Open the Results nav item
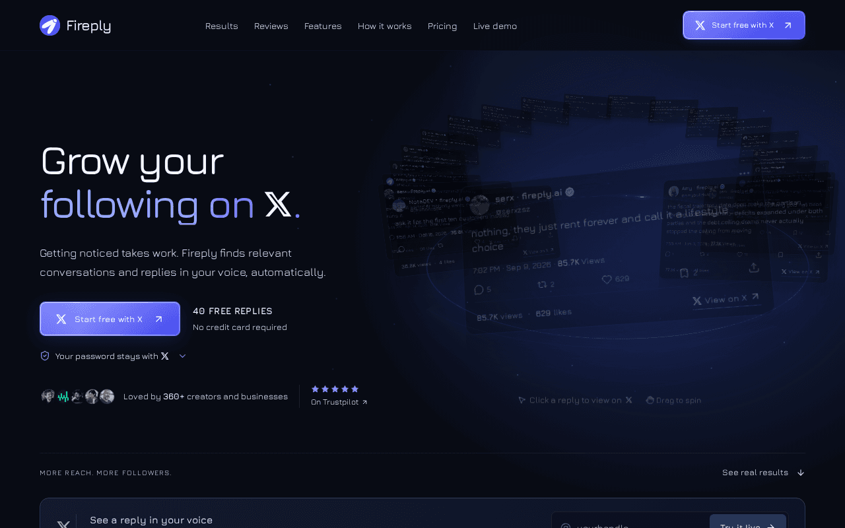 coord(222,26)
